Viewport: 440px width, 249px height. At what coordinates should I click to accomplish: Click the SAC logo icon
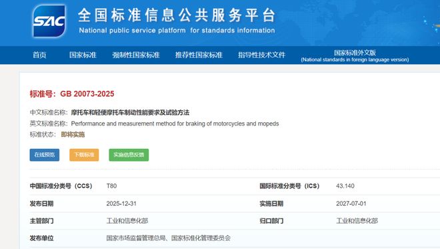coord(49,21)
